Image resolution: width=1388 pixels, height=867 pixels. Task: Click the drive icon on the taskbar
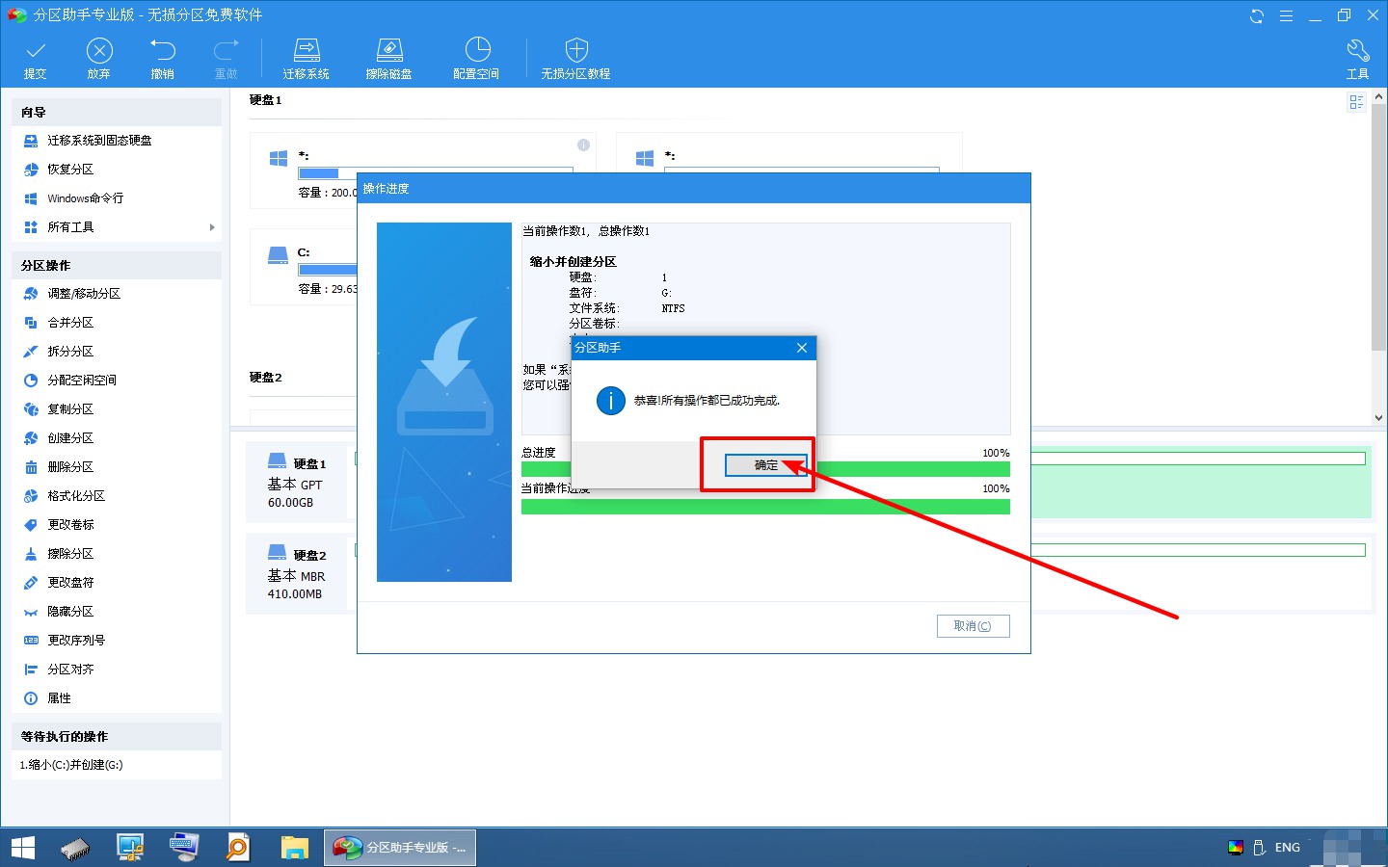pos(75,848)
